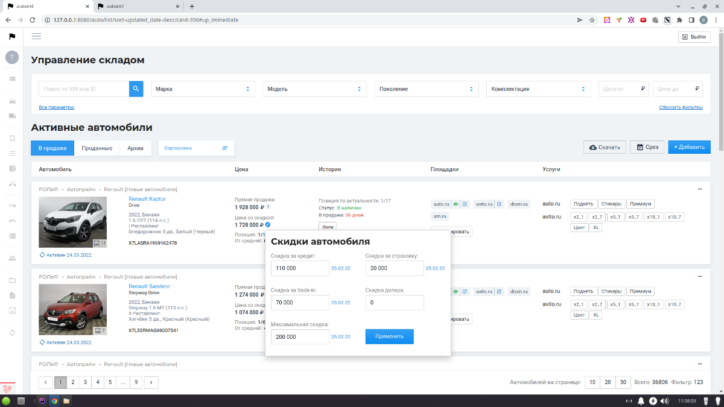Open the hamburger menu in the header
The width and height of the screenshot is (724, 407).
36,37
